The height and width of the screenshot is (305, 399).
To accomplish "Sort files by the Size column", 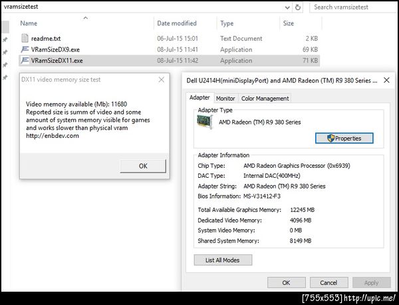I will click(289, 23).
